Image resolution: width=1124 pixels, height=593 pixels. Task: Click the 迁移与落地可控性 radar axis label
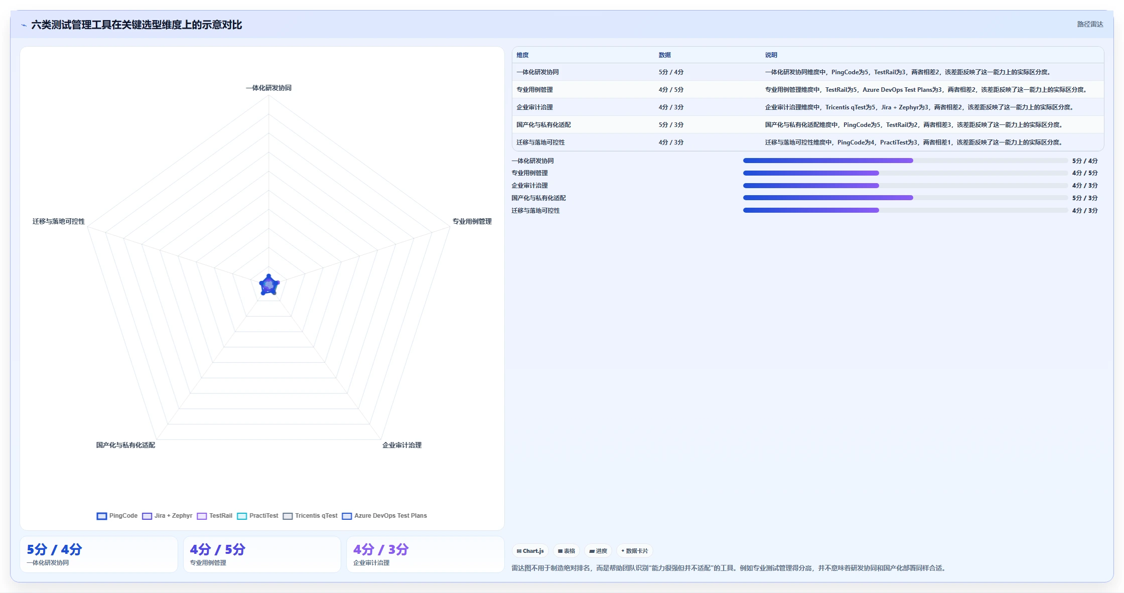59,221
